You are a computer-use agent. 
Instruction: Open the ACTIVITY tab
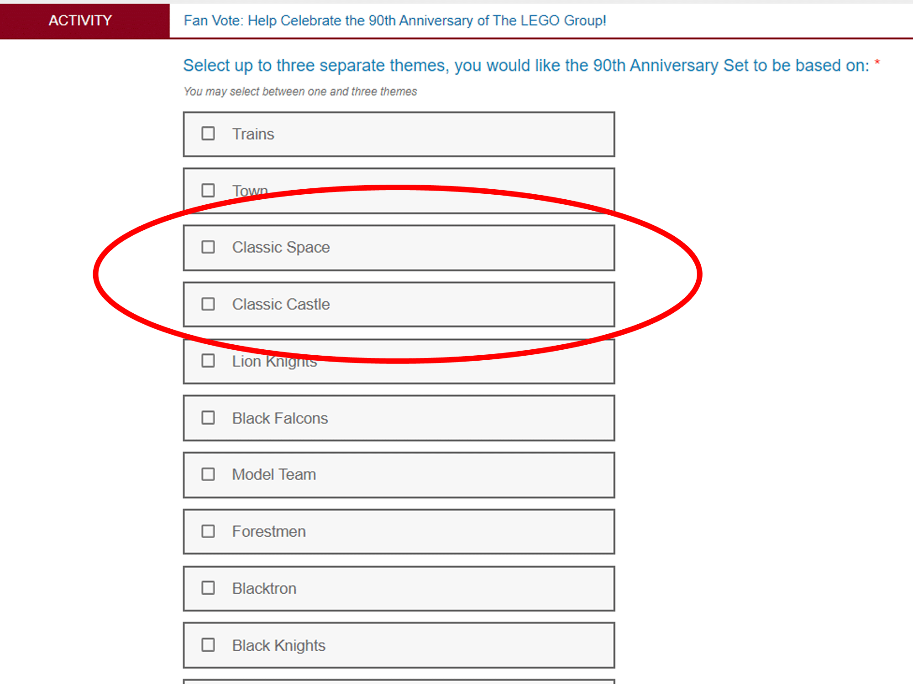point(80,21)
